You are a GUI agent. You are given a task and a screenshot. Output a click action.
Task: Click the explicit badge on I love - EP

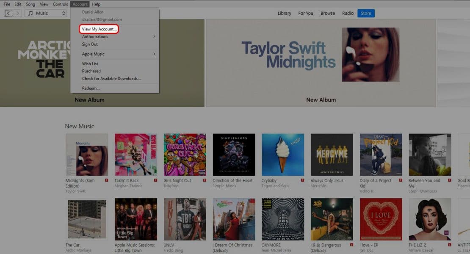(401, 246)
